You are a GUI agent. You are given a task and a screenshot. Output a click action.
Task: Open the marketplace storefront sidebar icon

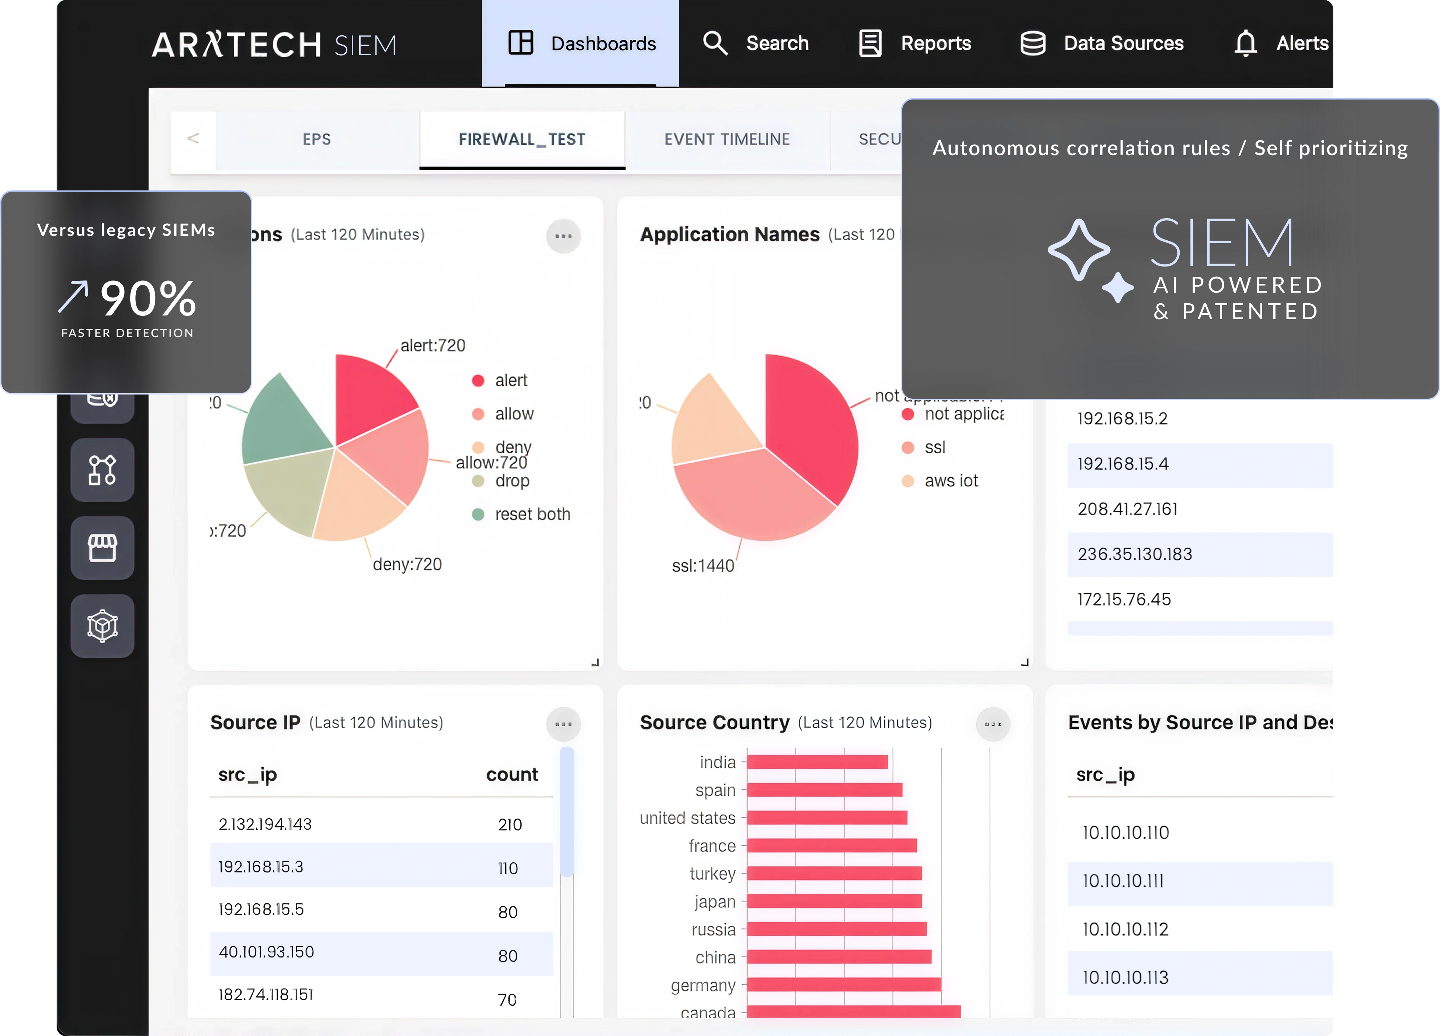[102, 548]
